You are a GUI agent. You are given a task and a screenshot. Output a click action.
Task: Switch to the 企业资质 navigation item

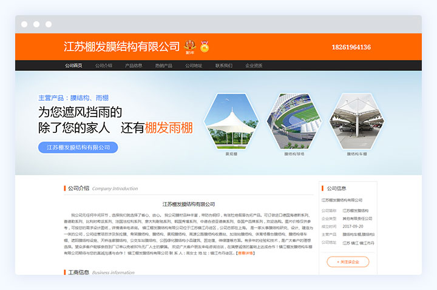pyautogui.click(x=254, y=66)
